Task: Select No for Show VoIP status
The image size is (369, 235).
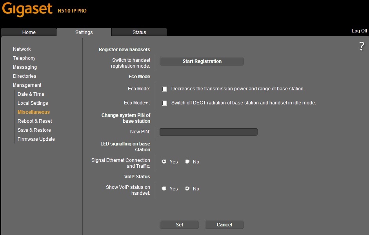Action: [187, 188]
